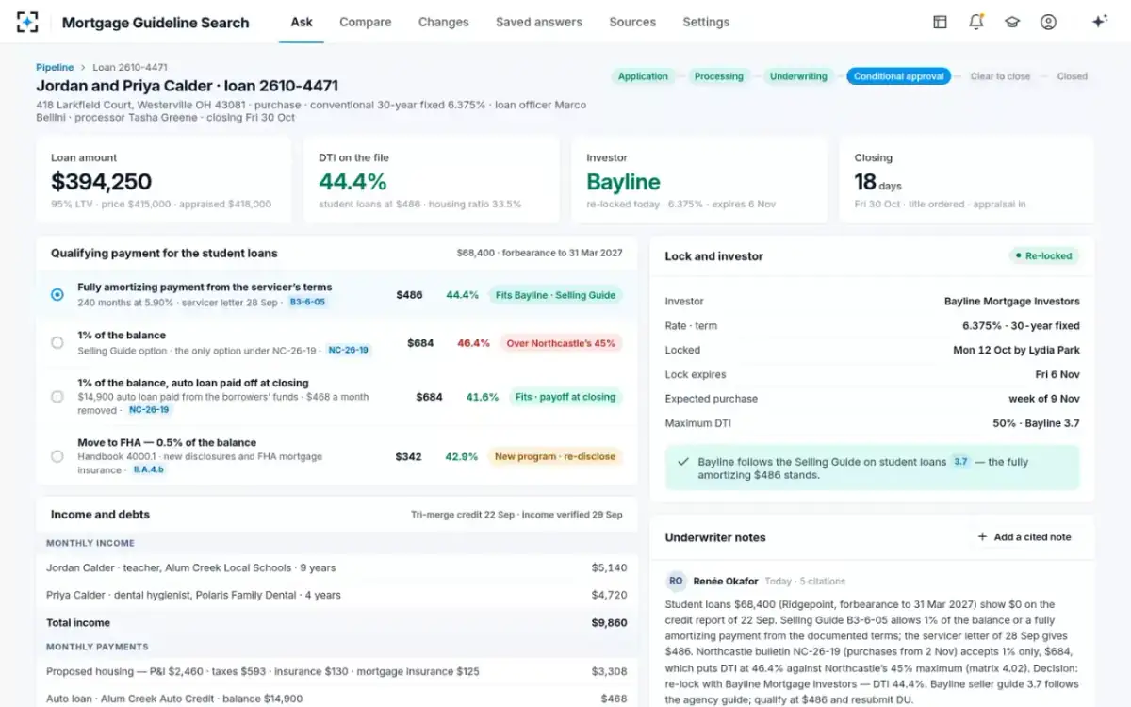Click the Auto loan Alum Creek Auto Credit row
This screenshot has height=707, width=1131.
coord(336,699)
